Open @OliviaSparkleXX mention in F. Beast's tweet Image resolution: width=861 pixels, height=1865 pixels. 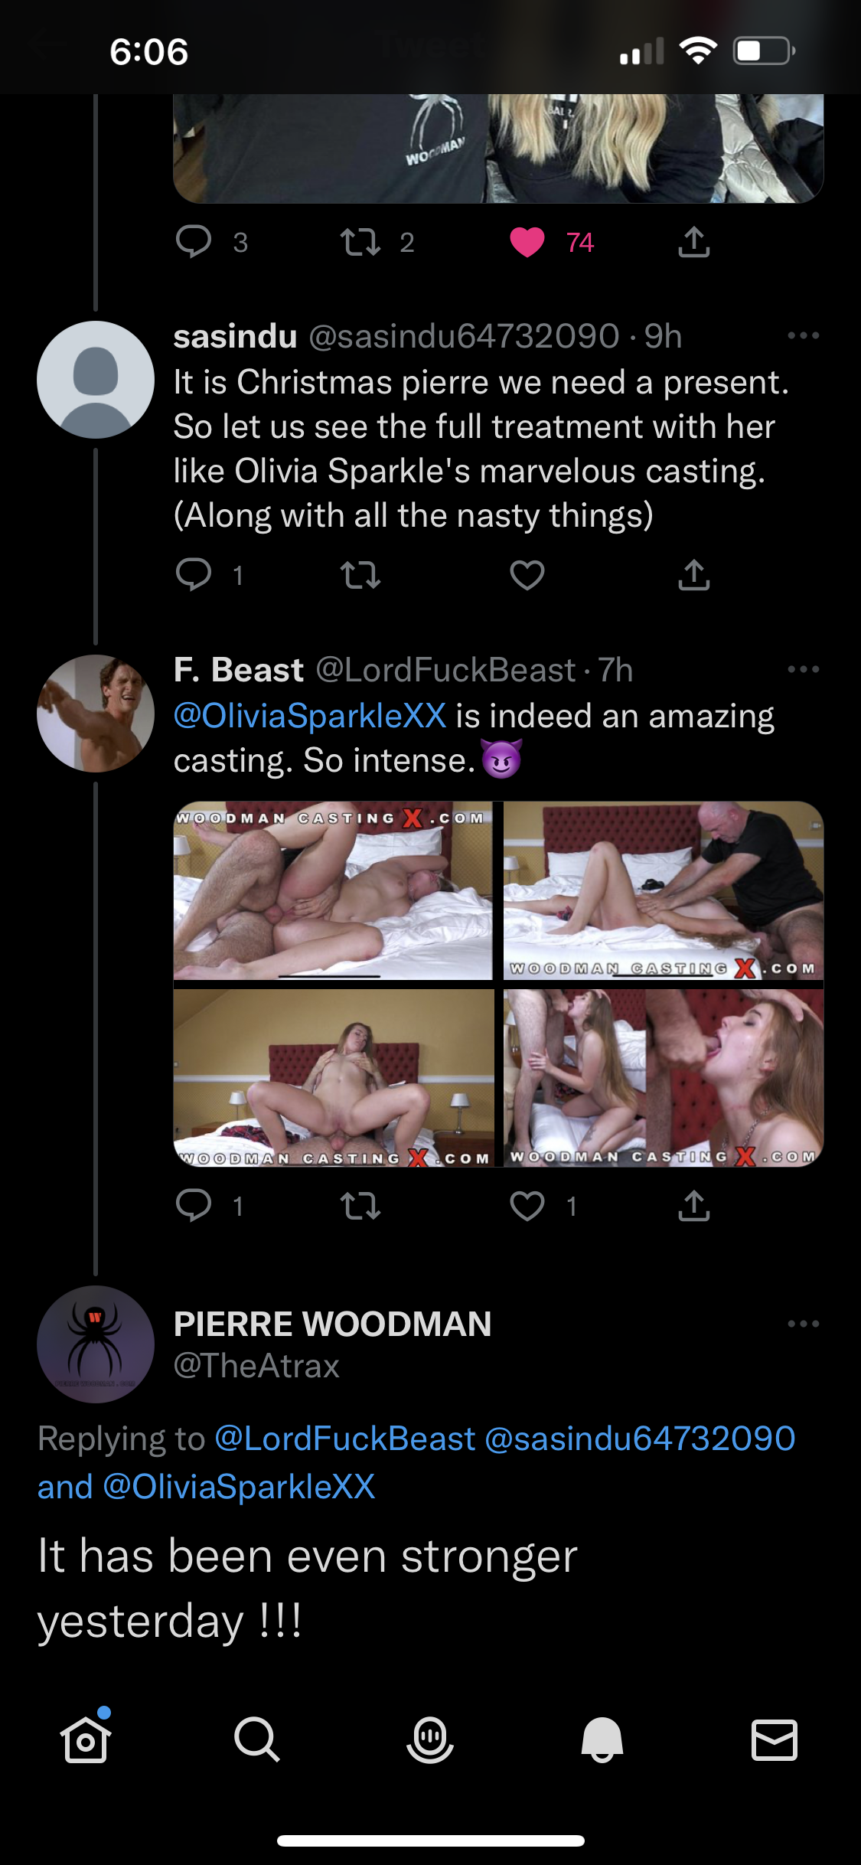(310, 716)
